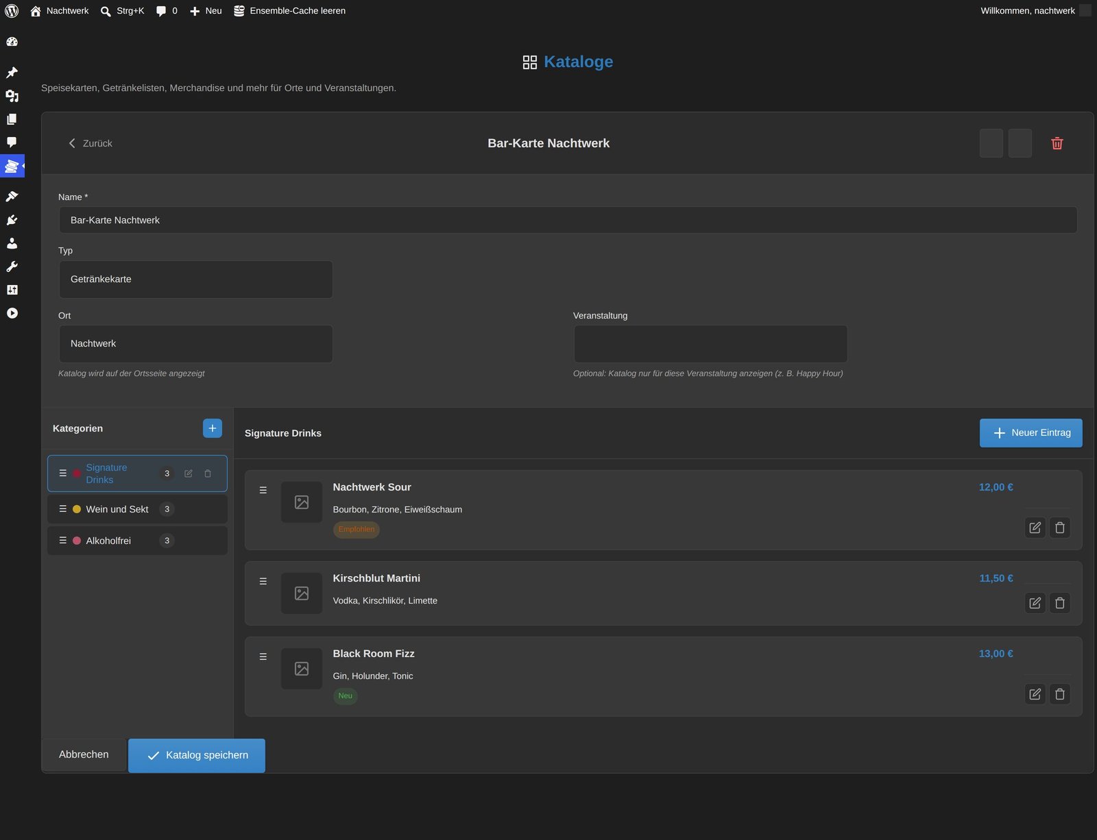The width and height of the screenshot is (1097, 840).
Task: Open the WordPress logo menu
Action: point(12,11)
